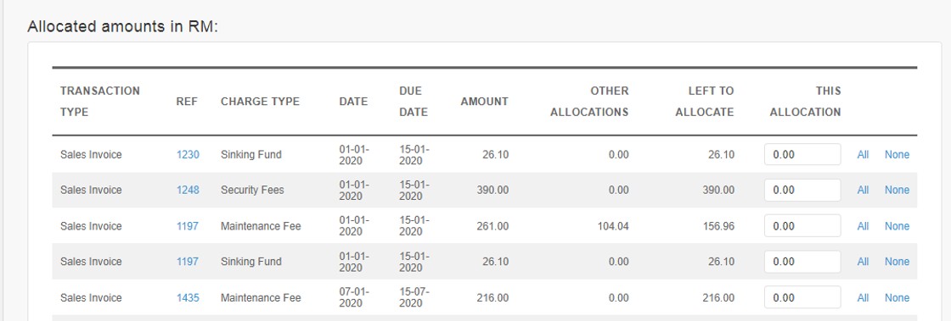Image resolution: width=951 pixels, height=321 pixels.
Task: Open invoice reference 1435 link
Action: (188, 298)
